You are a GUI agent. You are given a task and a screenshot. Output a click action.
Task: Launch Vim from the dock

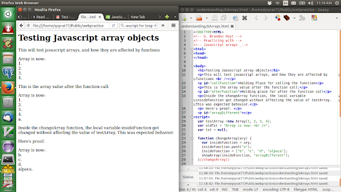click(8, 132)
